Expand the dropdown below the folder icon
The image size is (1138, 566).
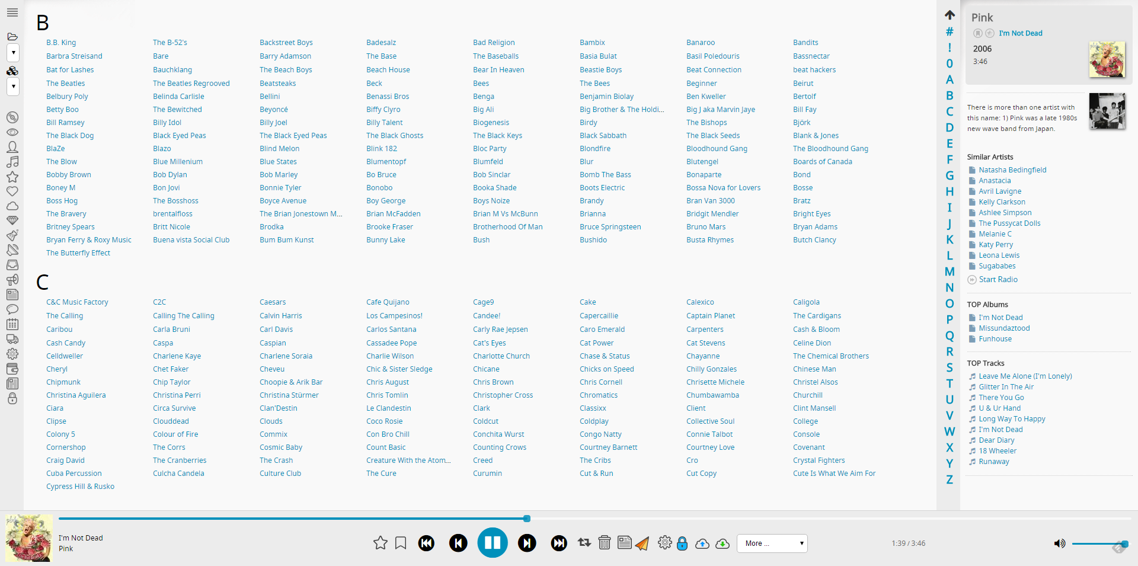(12, 53)
